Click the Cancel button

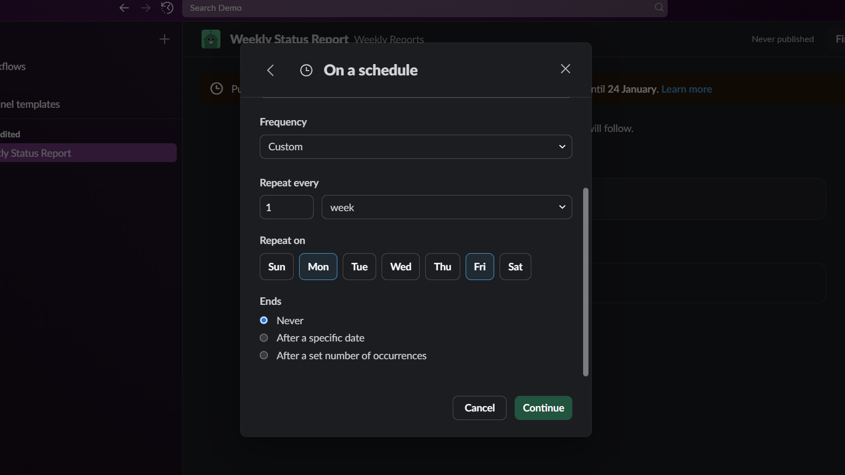(x=480, y=408)
